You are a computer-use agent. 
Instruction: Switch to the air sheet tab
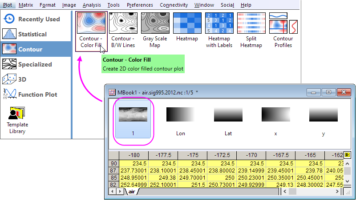[x=132, y=192]
